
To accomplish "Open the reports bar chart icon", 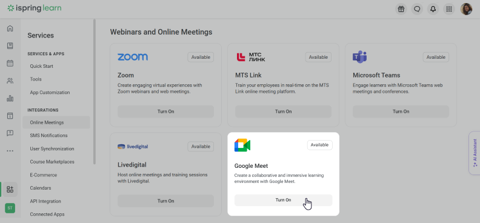I will click(x=10, y=99).
